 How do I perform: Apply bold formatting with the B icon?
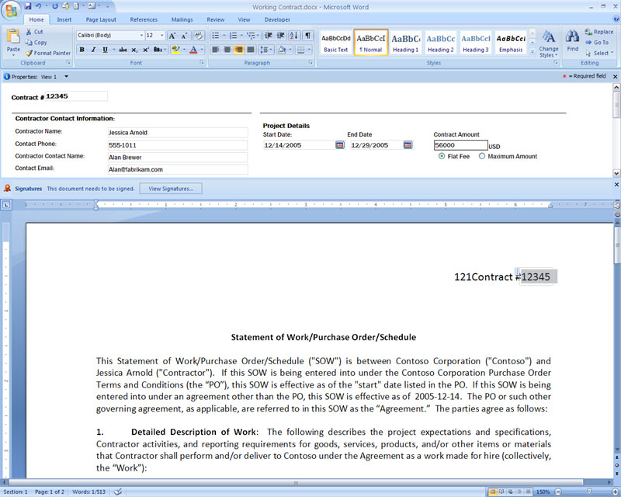82,50
